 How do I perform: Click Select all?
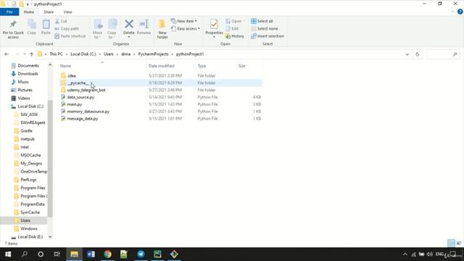tap(262, 21)
